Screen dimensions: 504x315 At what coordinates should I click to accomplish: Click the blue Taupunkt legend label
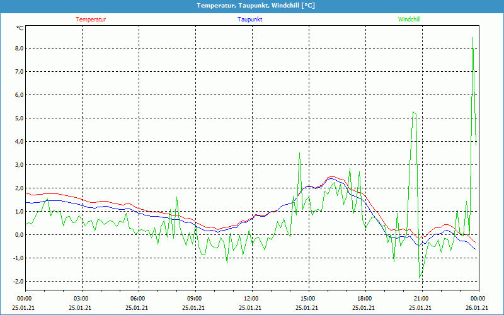250,20
